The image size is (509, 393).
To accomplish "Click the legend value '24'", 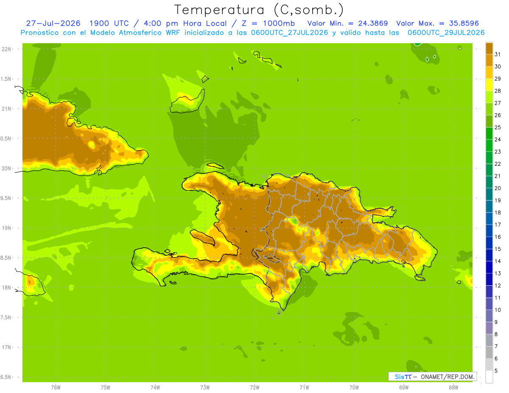I will tap(498, 139).
